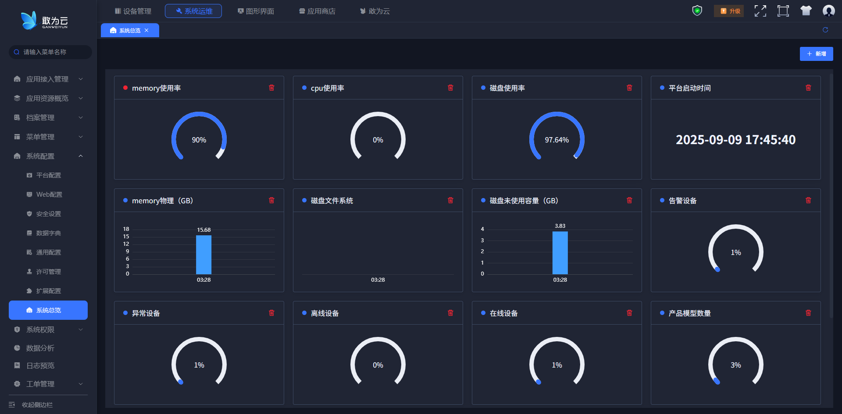Collapse the sidebar with 收起侧边栏

[x=31, y=405]
